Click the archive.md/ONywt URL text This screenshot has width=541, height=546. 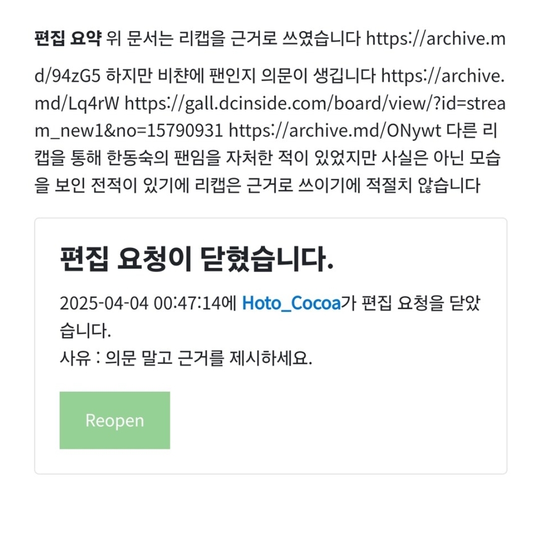coord(335,131)
